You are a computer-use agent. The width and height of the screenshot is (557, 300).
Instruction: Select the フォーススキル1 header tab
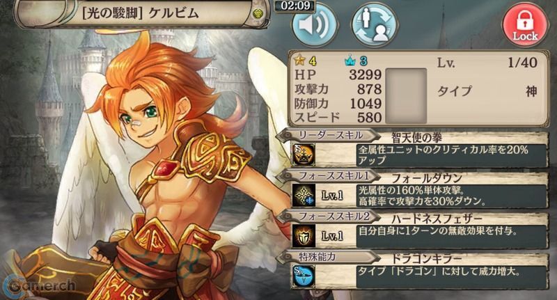pos(329,176)
